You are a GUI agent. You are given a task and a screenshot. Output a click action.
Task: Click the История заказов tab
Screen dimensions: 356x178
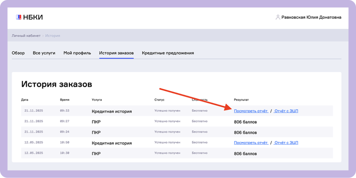coord(116,53)
